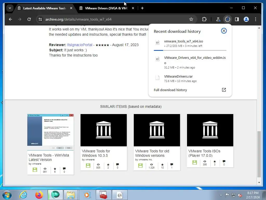Launch Internet Explorer from taskbar
Screen dimensions: 266x200
tap(23, 195)
